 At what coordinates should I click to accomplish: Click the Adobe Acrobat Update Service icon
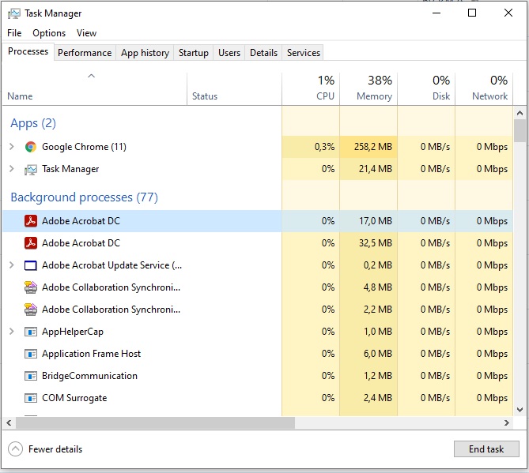(x=31, y=265)
